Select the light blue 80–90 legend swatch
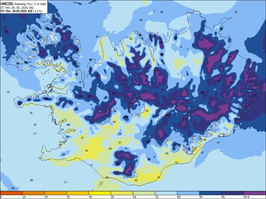Image resolution: width=266 pixels, height=199 pixels. point(188,193)
